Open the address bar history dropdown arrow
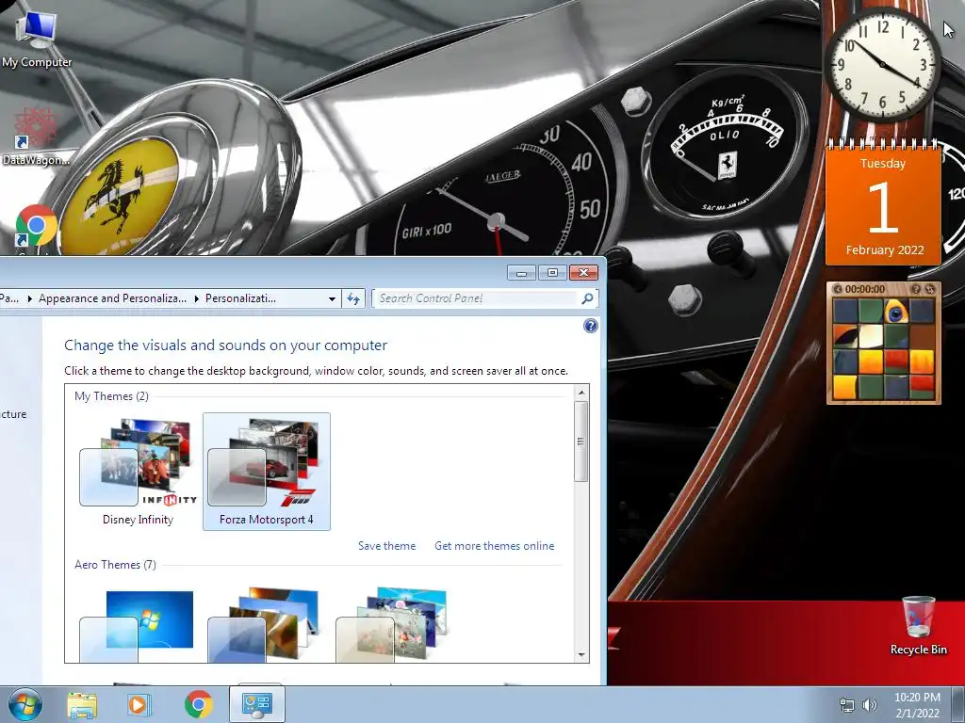This screenshot has height=723, width=965. pyautogui.click(x=332, y=298)
